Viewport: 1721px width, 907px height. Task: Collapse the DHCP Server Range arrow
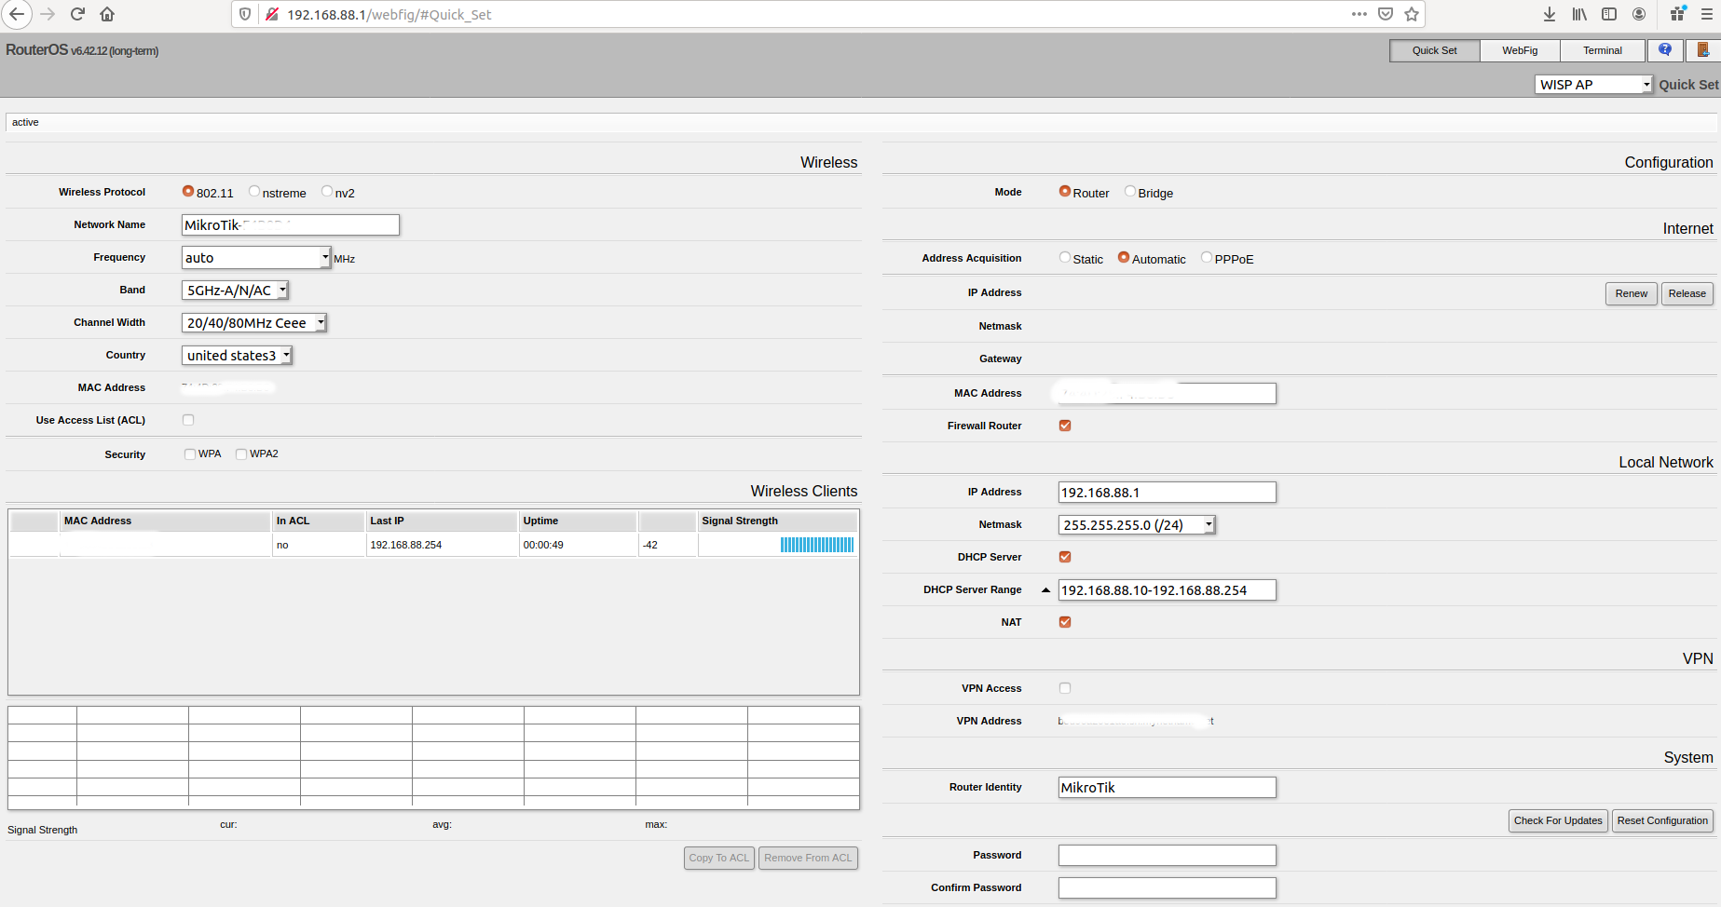[1045, 589]
